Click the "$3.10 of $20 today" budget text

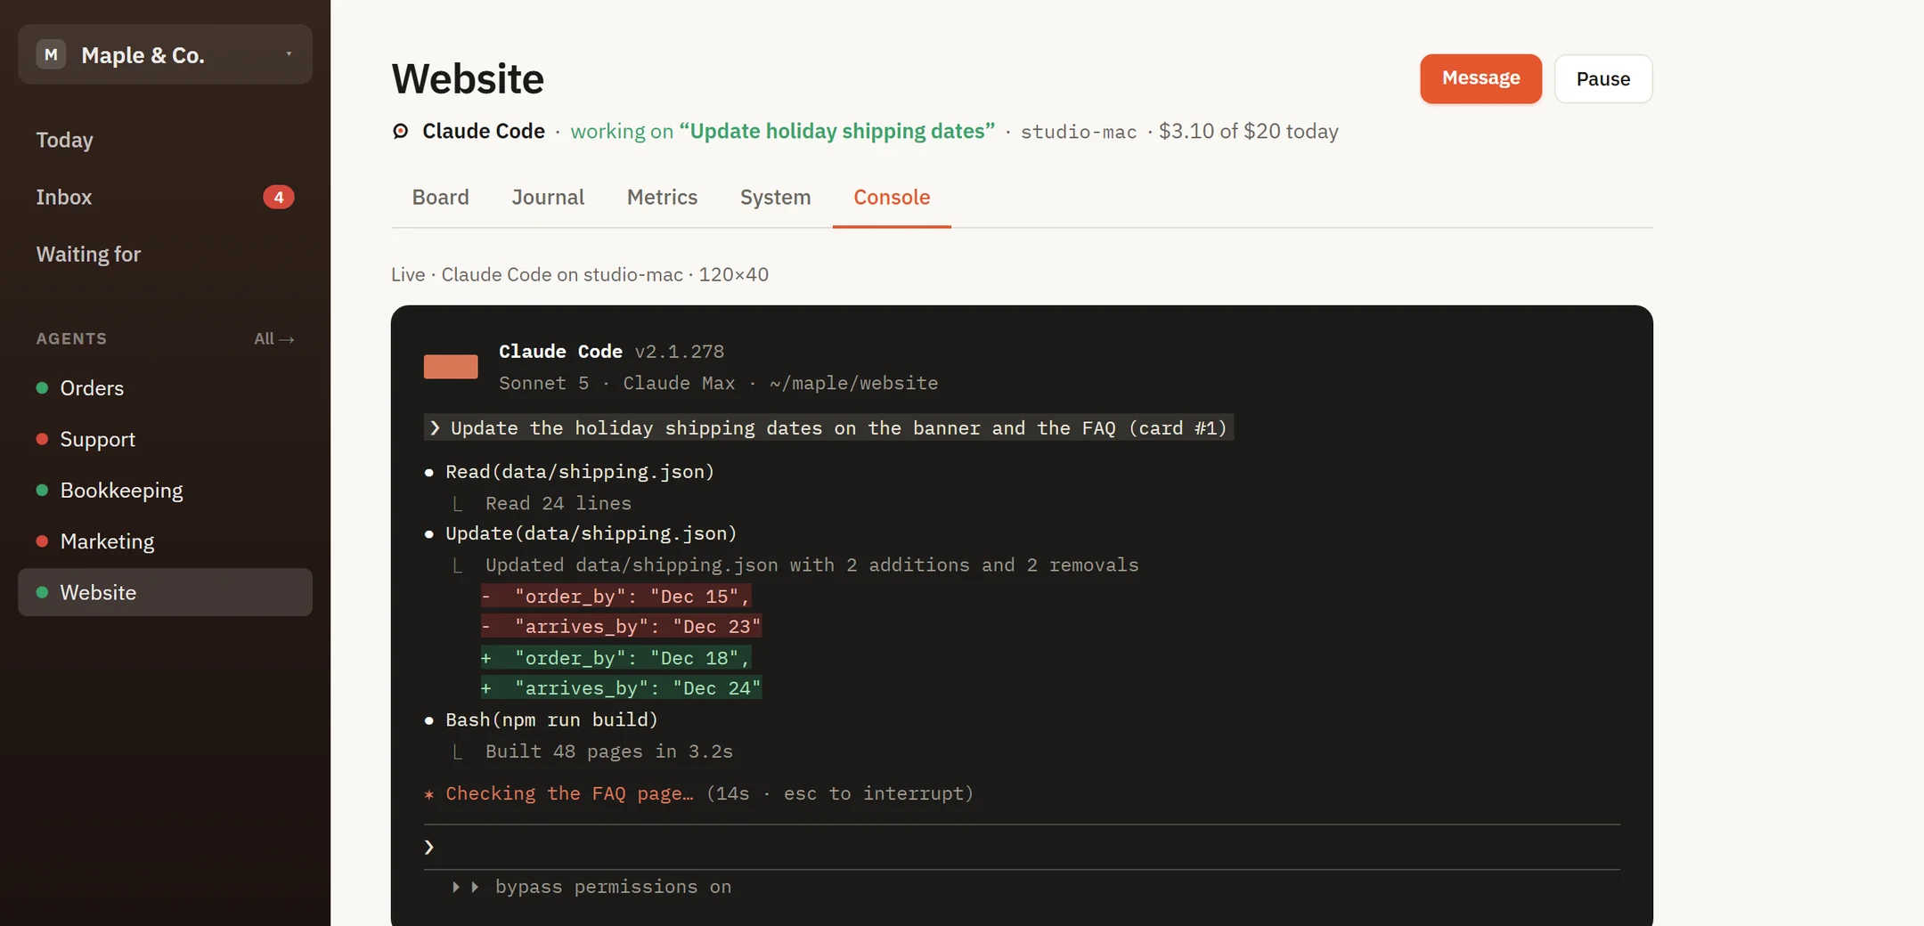tap(1249, 131)
